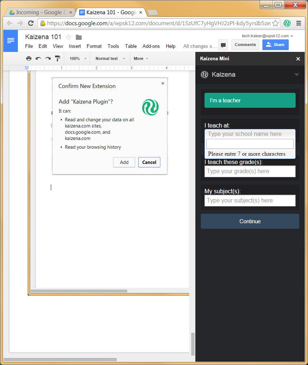The image size is (308, 365).
Task: Click the browser address bar URL
Action: (159, 23)
